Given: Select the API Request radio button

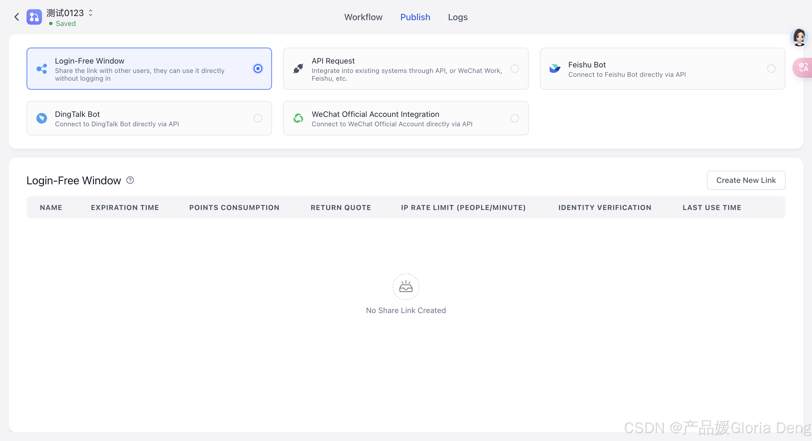Looking at the screenshot, I should (x=515, y=69).
